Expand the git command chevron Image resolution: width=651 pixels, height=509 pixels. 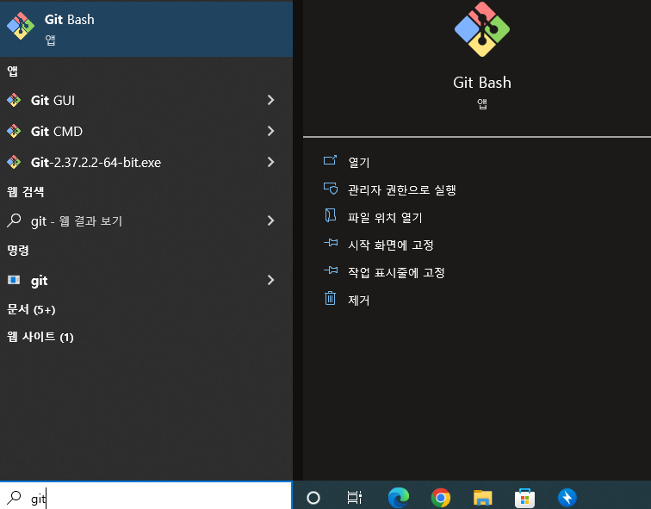tap(270, 280)
